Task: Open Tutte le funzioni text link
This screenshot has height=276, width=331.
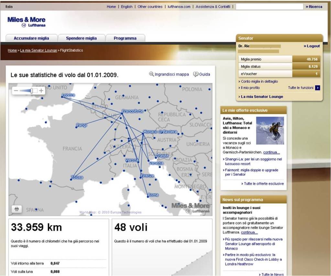Action: click(301, 88)
